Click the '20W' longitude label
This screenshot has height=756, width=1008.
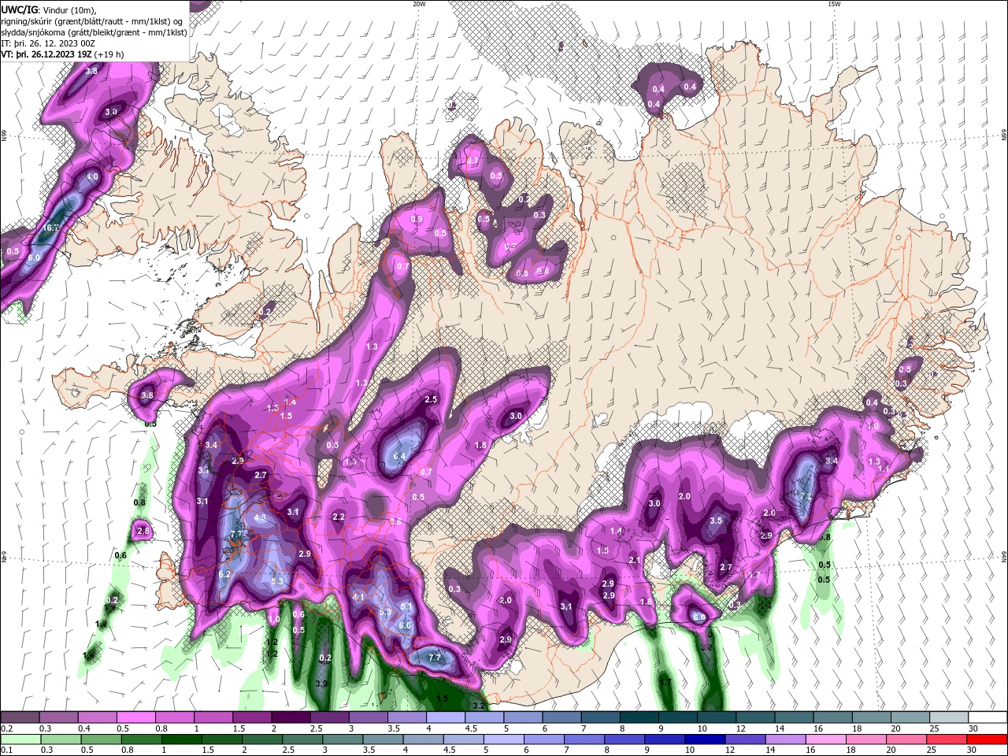pos(419,4)
